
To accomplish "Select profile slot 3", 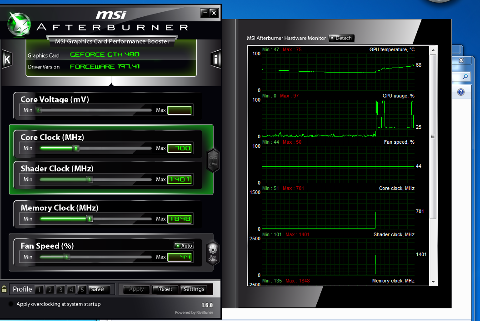I will (x=60, y=289).
